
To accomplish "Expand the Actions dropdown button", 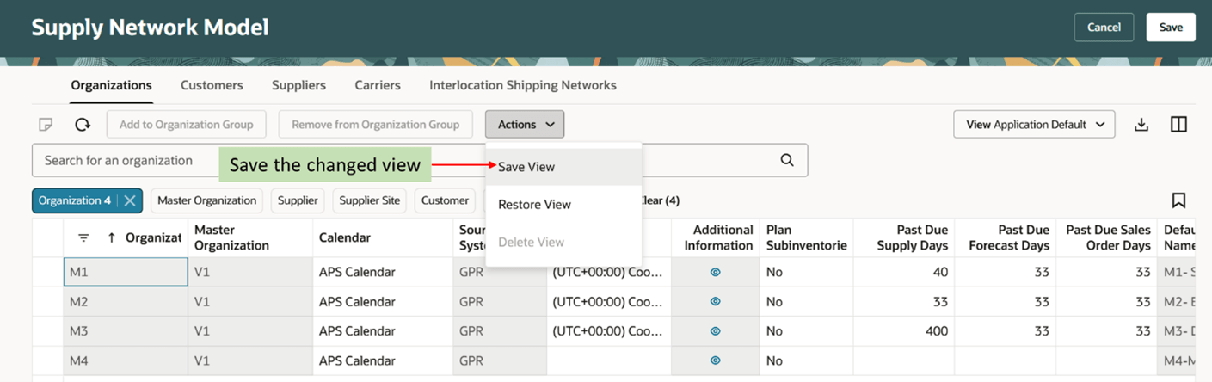I will (525, 125).
